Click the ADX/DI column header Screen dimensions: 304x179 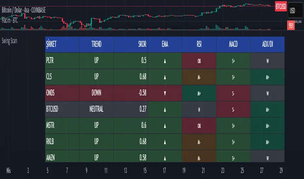coord(267,44)
